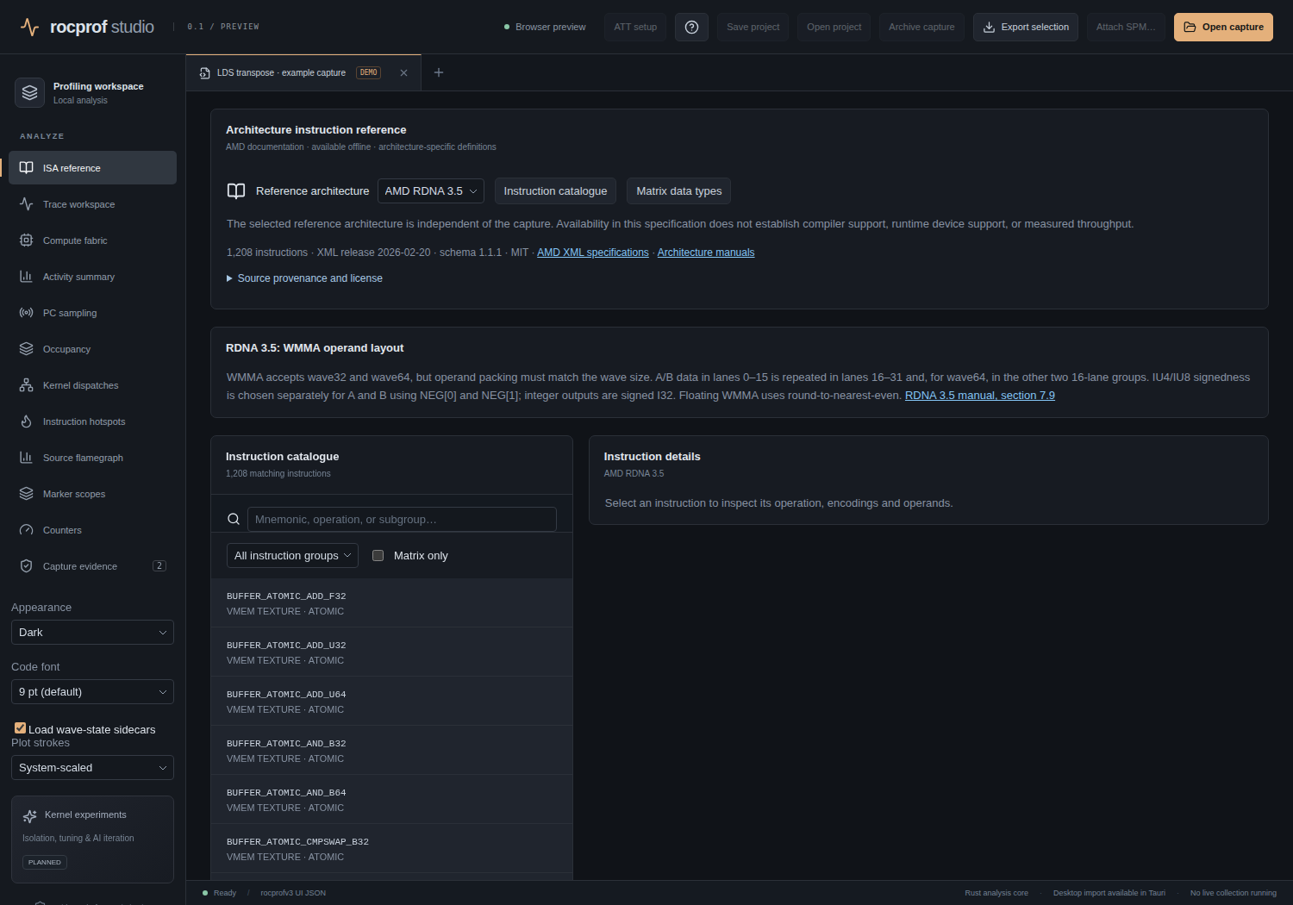Select the Instruction catalogue tab button
This screenshot has height=905, width=1293.
coord(555,191)
